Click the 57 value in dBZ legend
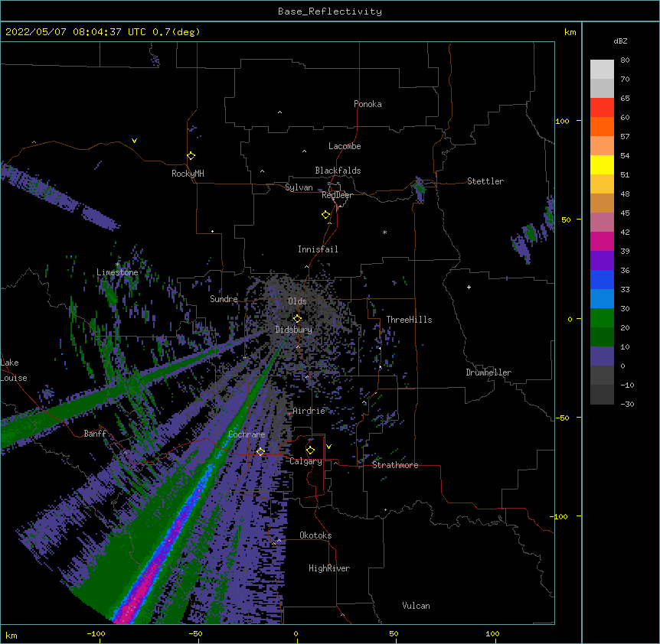The width and height of the screenshot is (660, 644). tap(625, 137)
